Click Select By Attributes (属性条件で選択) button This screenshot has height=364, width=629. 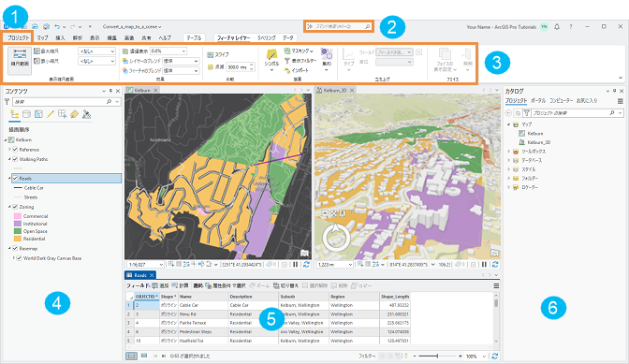225,285
